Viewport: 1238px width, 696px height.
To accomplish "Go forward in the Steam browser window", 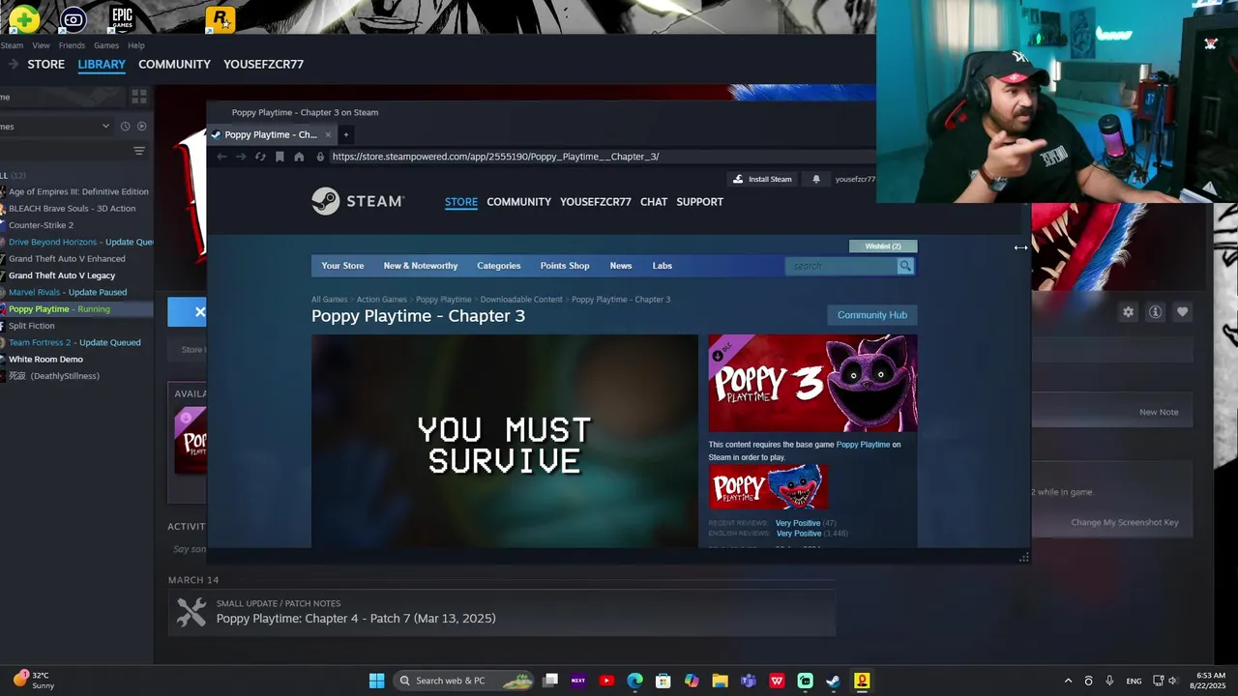I will [x=241, y=157].
